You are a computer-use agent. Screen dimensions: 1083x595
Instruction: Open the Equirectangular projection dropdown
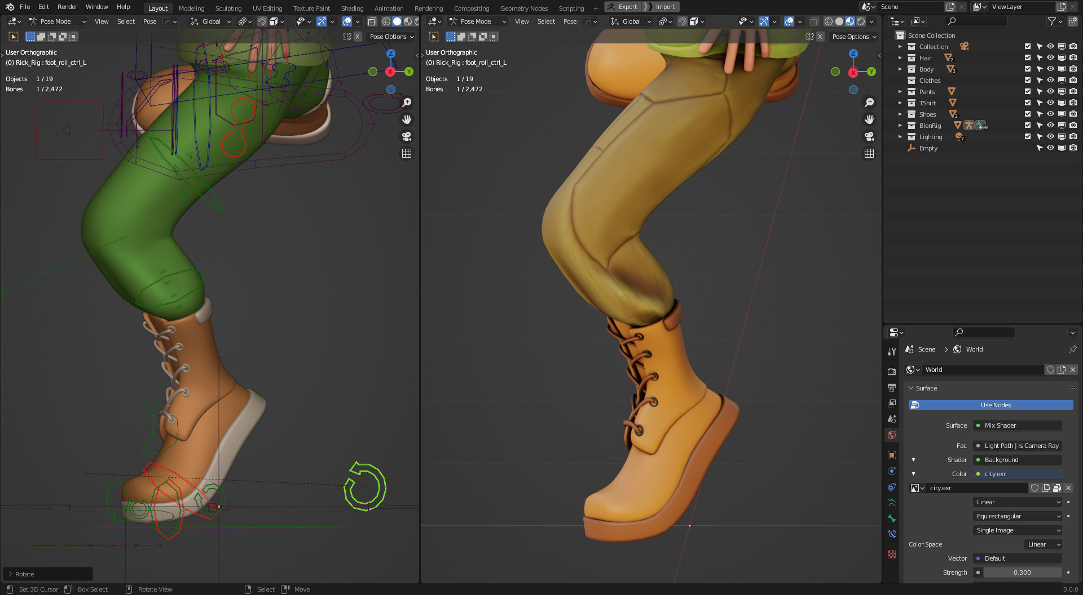tap(1018, 516)
